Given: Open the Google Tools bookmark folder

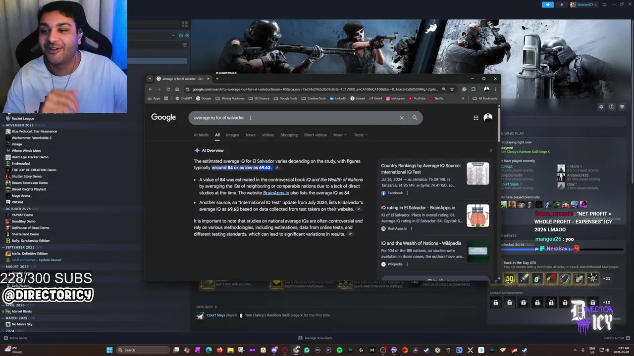Looking at the screenshot, I should click(285, 98).
